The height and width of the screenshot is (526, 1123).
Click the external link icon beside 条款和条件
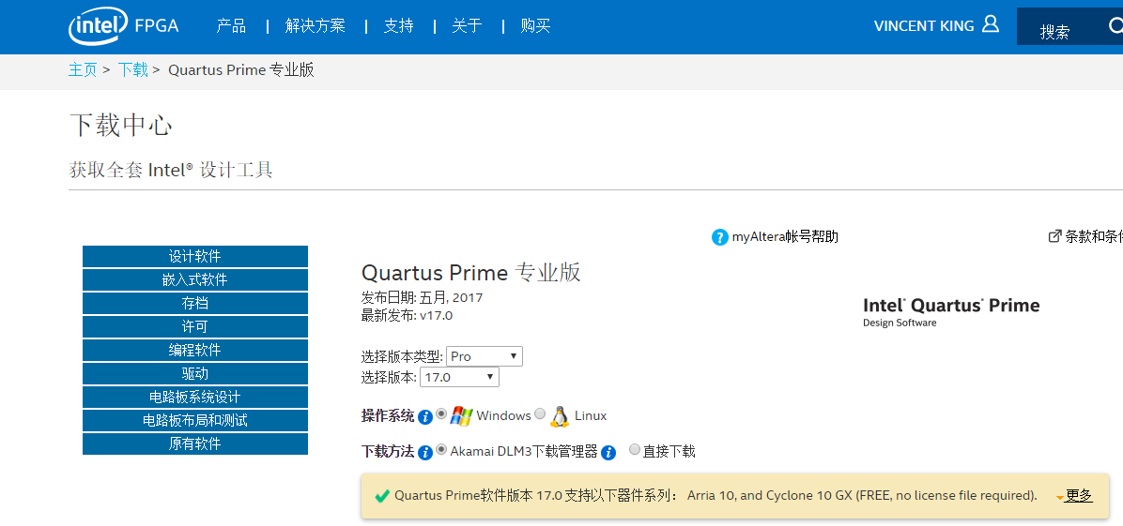[1054, 236]
